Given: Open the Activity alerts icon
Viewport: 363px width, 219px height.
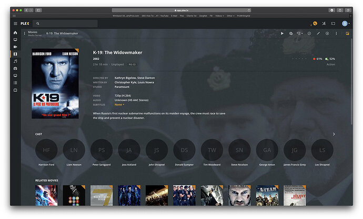Looking at the screenshot, I should click(x=315, y=23).
